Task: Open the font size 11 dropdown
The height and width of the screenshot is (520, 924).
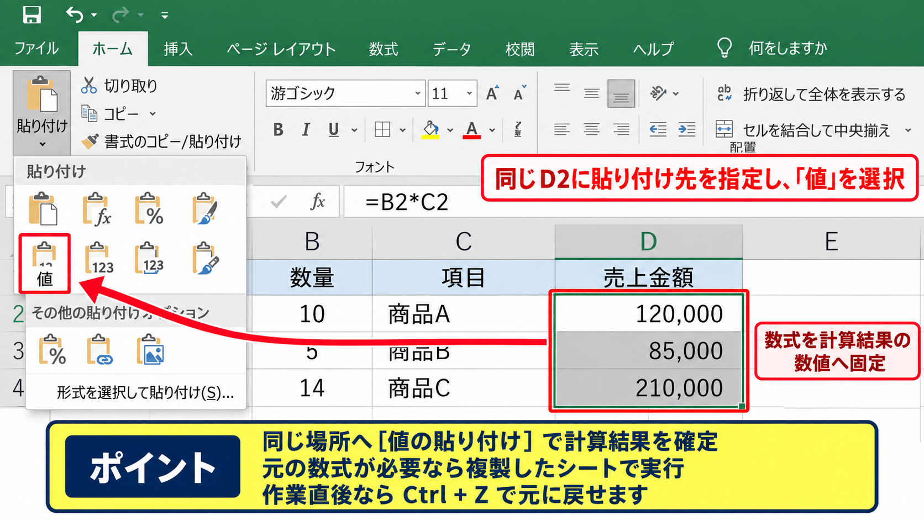Action: [469, 93]
